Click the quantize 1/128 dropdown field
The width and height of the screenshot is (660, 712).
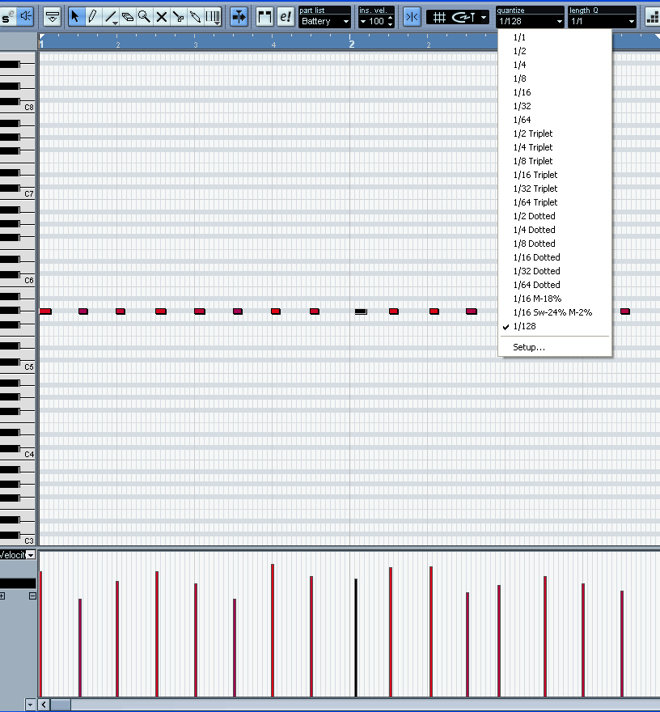(530, 21)
